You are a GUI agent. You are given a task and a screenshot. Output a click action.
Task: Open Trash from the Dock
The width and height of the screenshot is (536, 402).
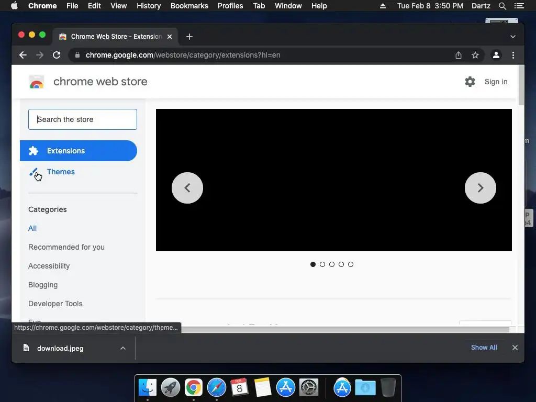pos(388,388)
